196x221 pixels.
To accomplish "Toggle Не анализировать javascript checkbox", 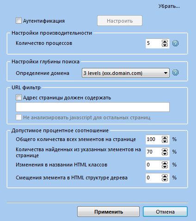I will 18,117.
